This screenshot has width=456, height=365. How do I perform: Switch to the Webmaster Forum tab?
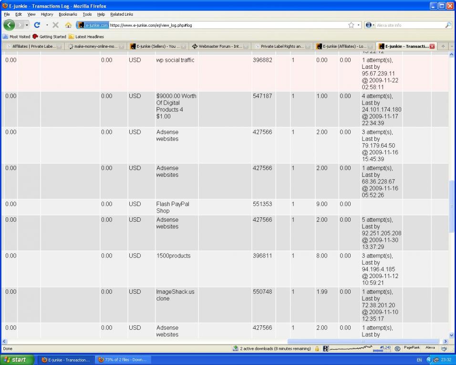click(x=220, y=46)
